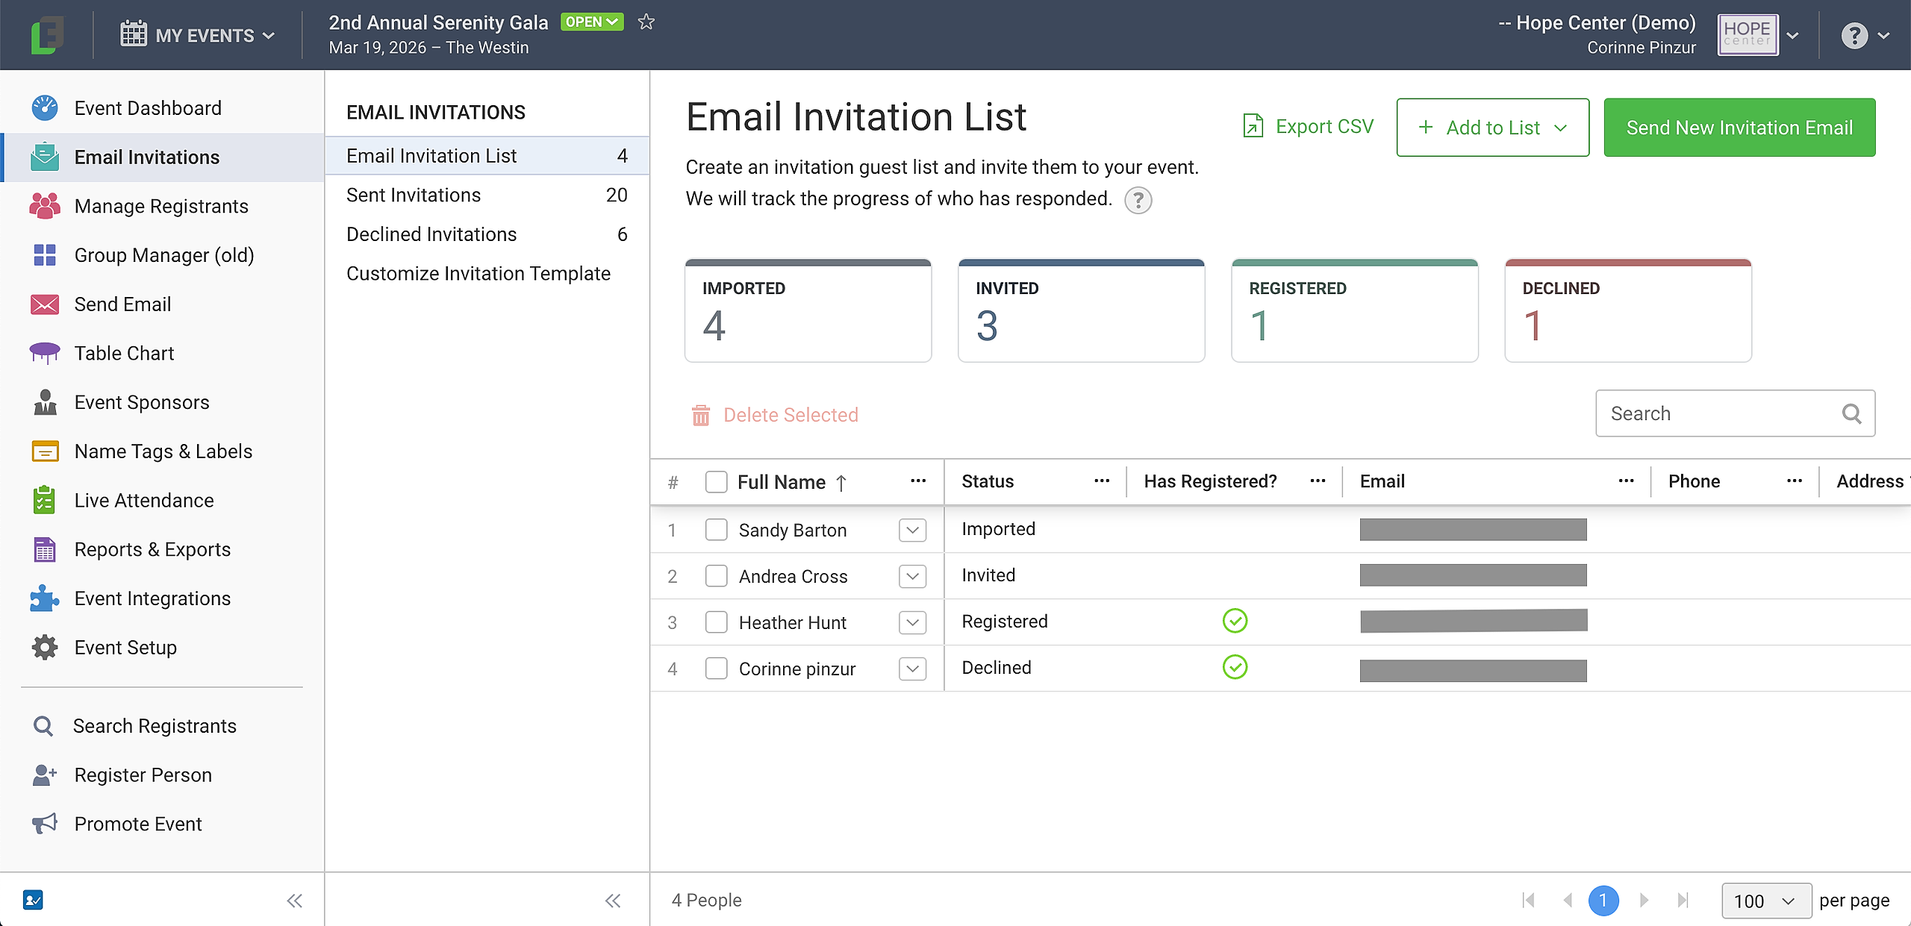The width and height of the screenshot is (1911, 926).
Task: Select the Sandy Barton row checkbox
Action: (716, 530)
